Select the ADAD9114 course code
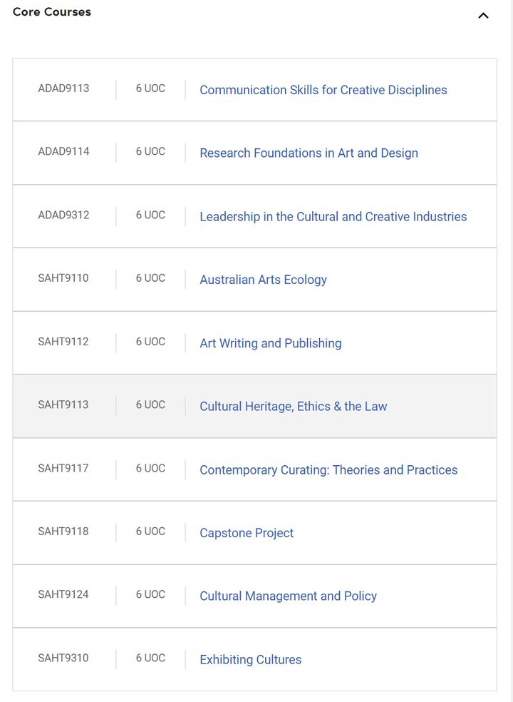The image size is (513, 702). click(x=63, y=151)
